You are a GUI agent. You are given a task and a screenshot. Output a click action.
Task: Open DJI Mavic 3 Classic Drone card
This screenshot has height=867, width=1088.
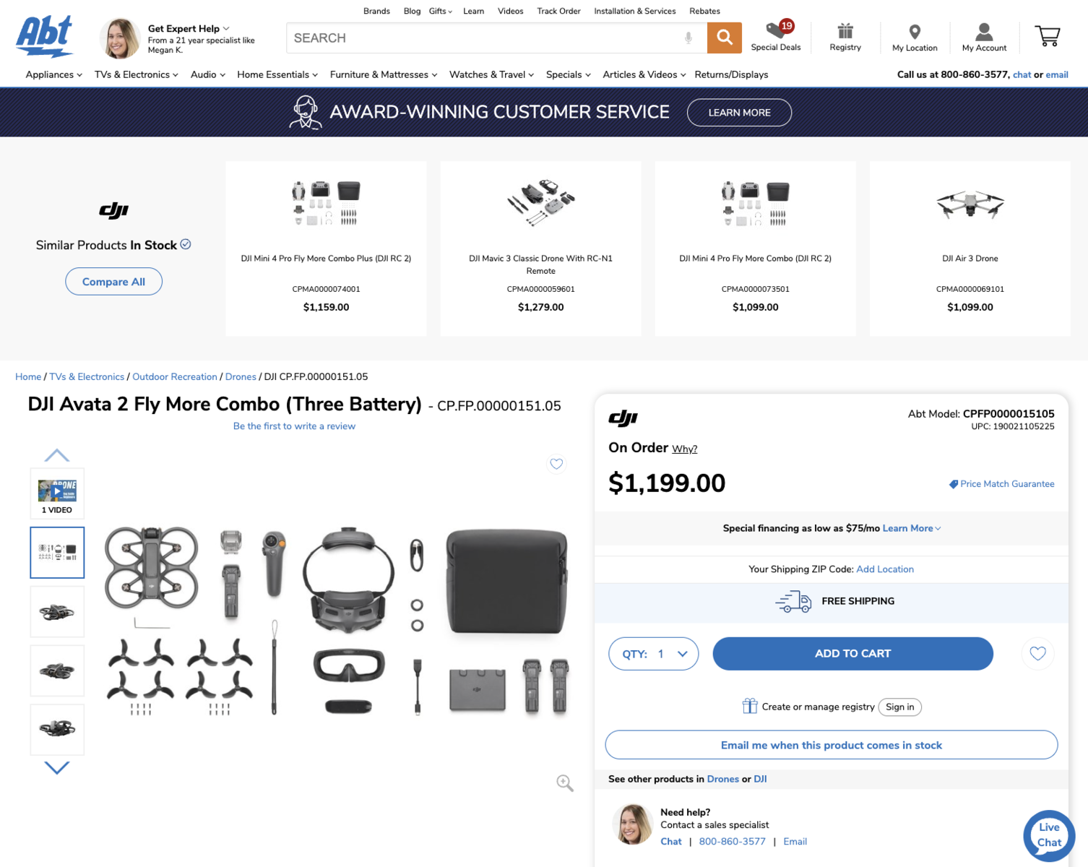(540, 249)
